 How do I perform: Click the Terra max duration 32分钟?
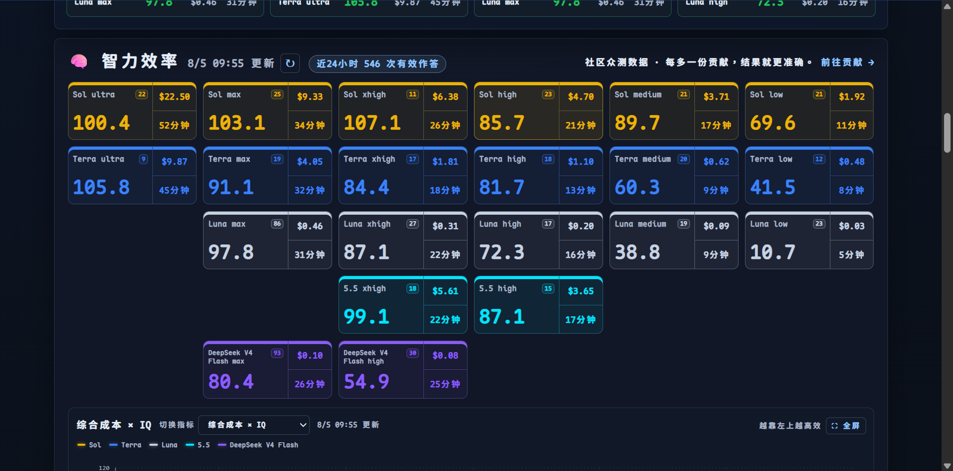309,190
